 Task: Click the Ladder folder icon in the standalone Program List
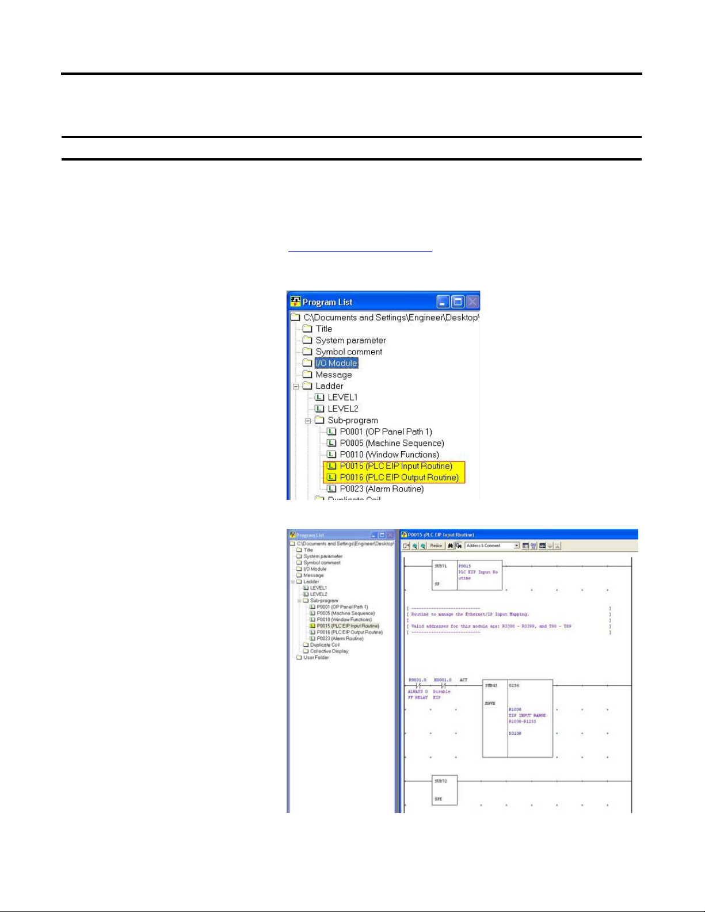click(x=307, y=386)
